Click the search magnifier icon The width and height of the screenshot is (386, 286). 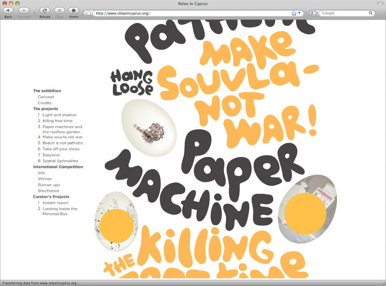click(x=370, y=13)
